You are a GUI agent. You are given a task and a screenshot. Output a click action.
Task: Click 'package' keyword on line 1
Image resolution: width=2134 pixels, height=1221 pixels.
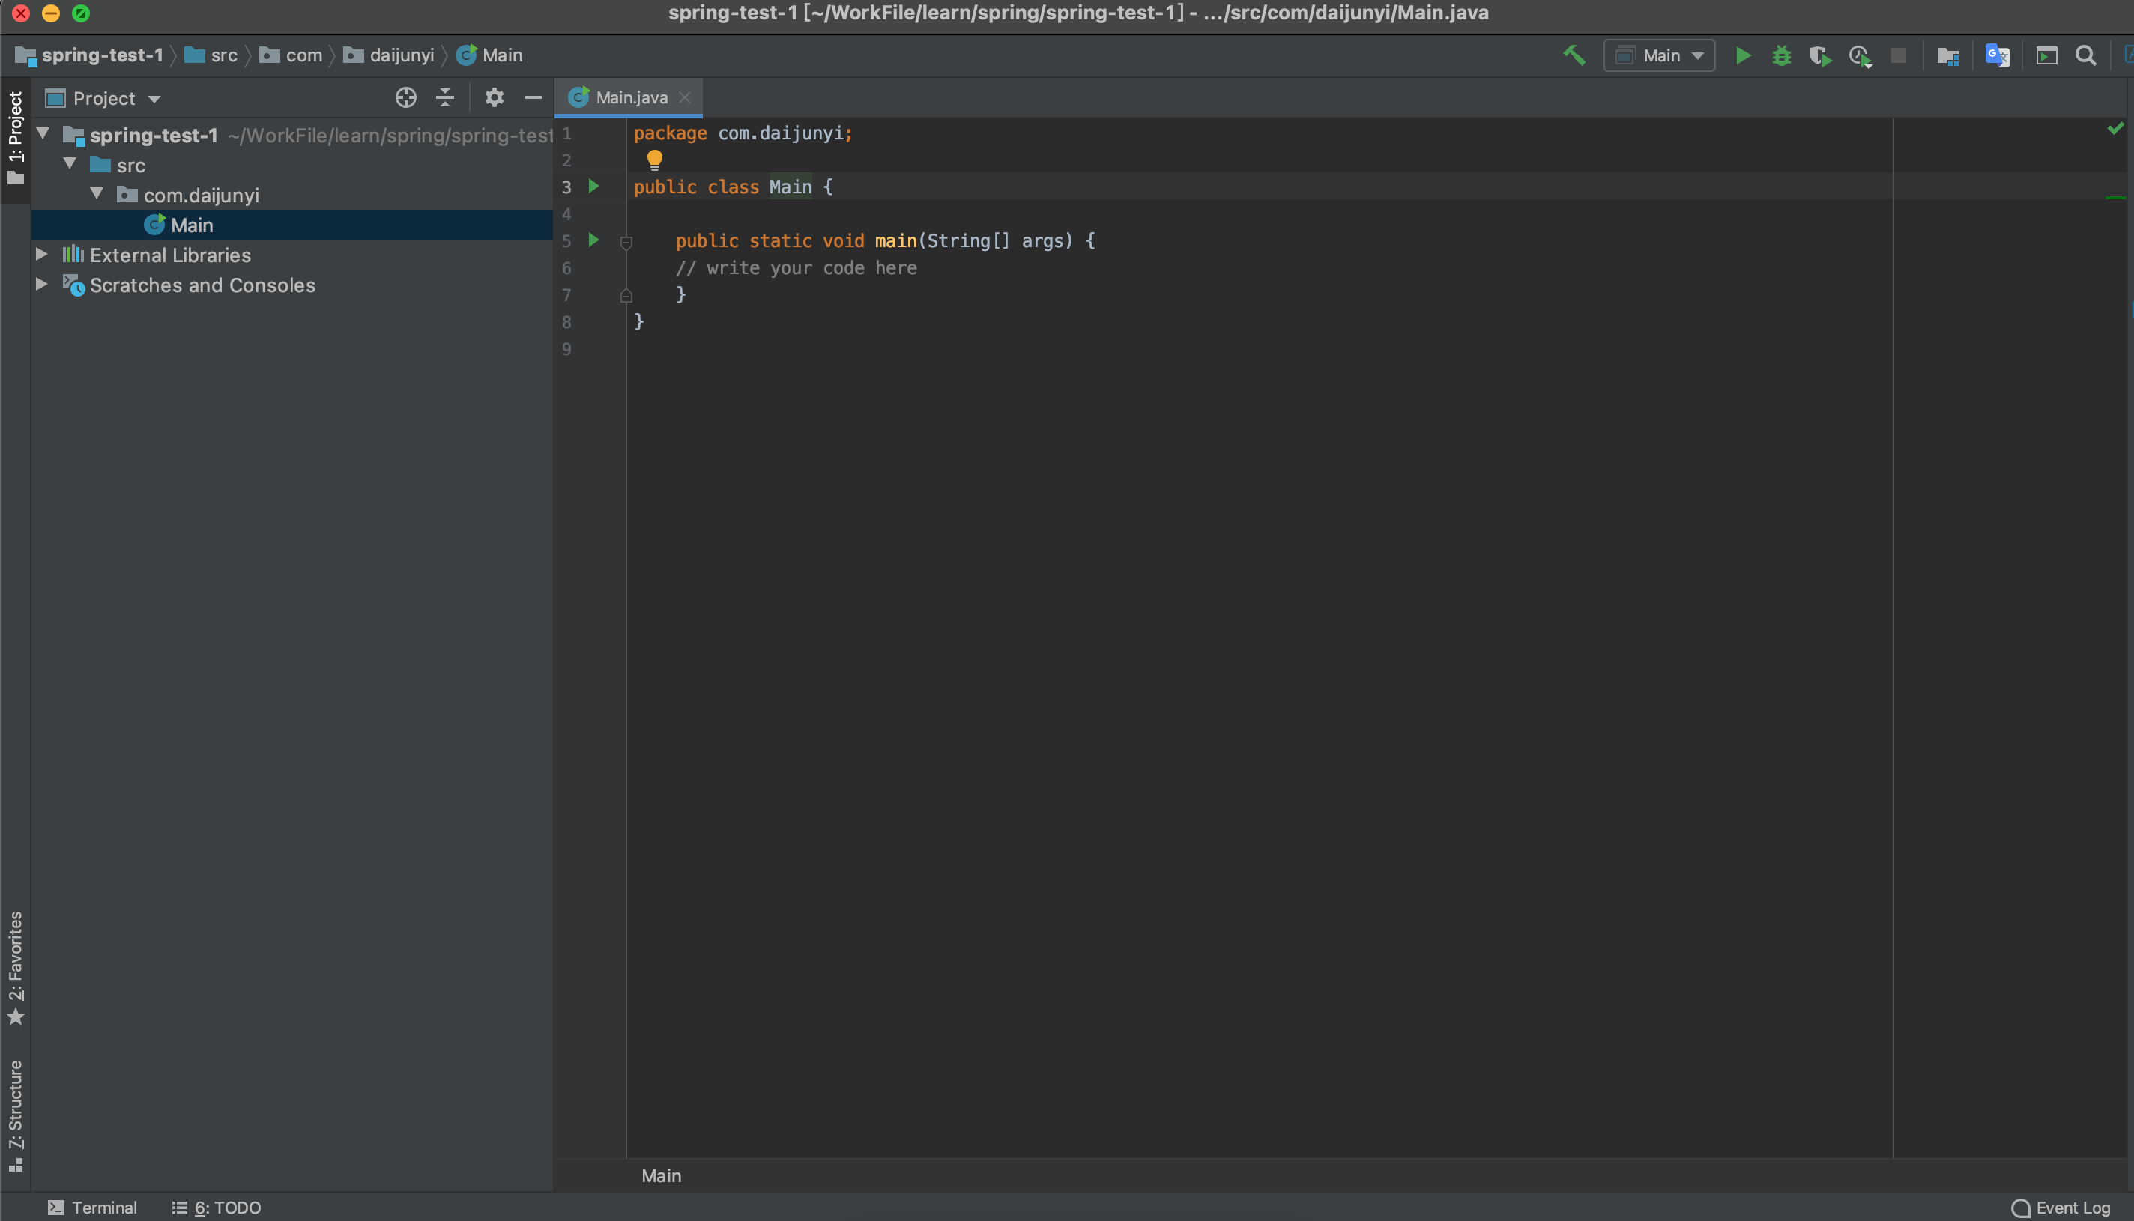pos(670,133)
